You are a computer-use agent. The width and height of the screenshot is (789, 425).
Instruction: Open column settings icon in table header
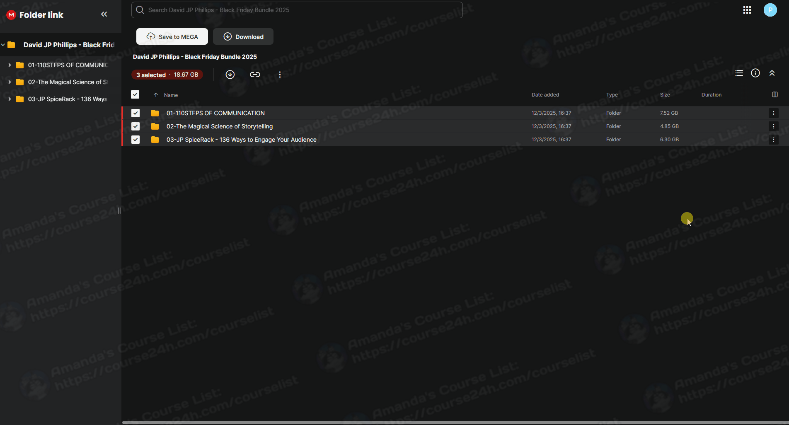tap(775, 95)
